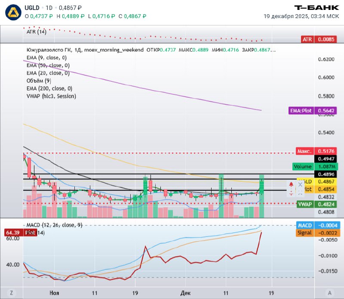Click the orange 0.4854 plot label
Screen dimensions: 344x299
[326, 189]
